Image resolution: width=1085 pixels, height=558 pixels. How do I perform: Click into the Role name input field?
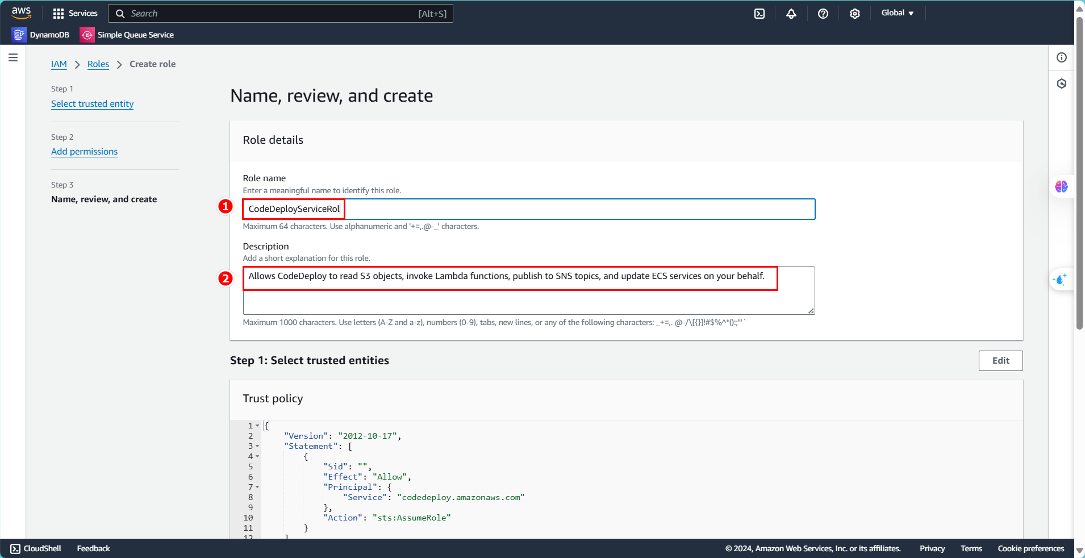(529, 209)
